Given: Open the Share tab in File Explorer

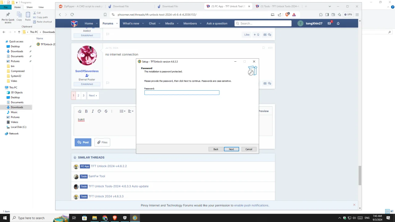Looking at the screenshot, I should [29, 7].
